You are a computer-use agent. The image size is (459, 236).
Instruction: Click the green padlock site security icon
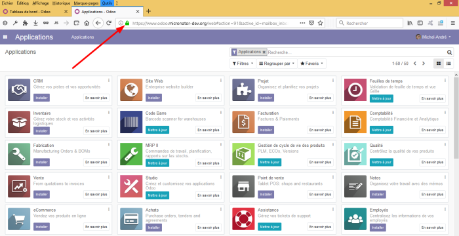(127, 23)
